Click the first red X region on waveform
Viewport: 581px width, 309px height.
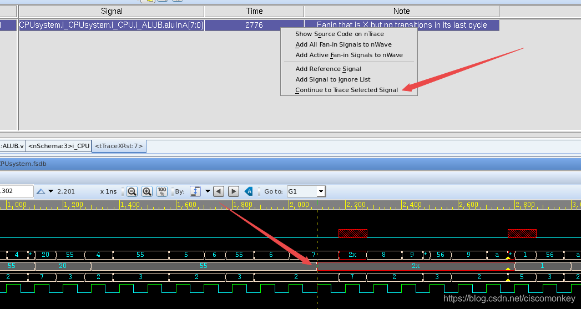pos(353,234)
